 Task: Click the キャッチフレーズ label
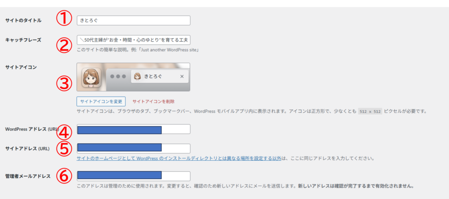[23, 40]
